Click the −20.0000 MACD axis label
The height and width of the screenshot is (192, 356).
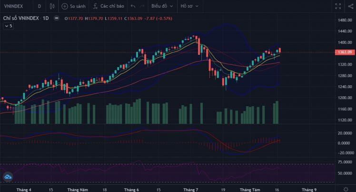pos(345,152)
